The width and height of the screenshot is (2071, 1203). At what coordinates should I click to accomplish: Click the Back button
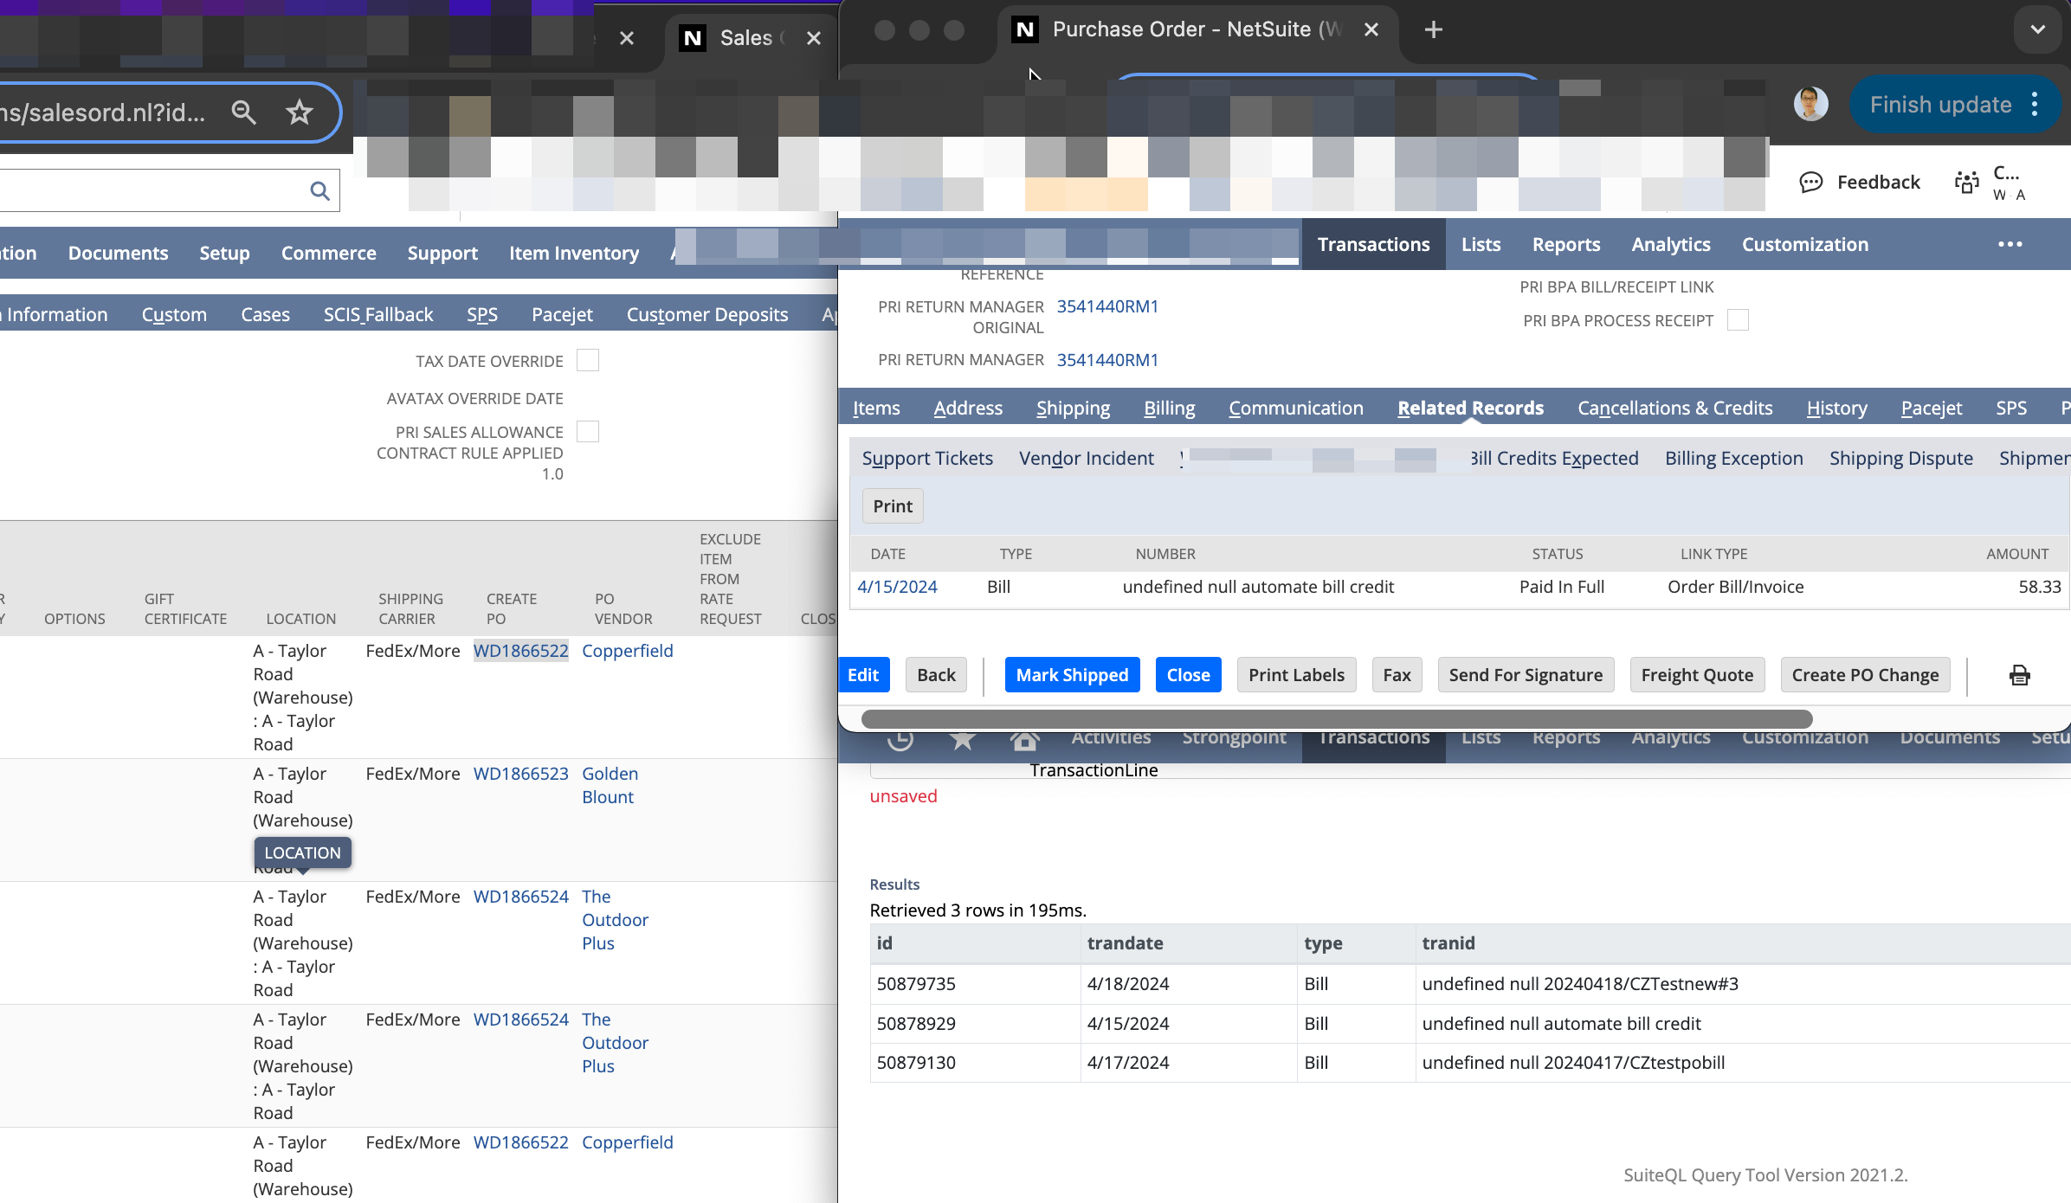(937, 675)
